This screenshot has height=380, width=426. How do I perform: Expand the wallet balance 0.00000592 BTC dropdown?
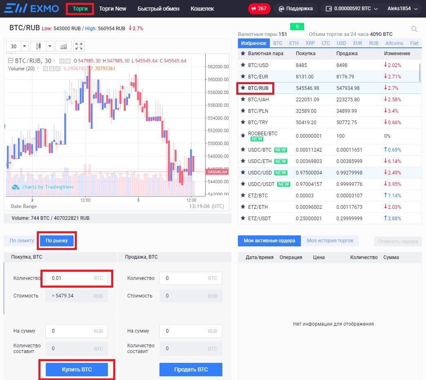click(x=352, y=9)
